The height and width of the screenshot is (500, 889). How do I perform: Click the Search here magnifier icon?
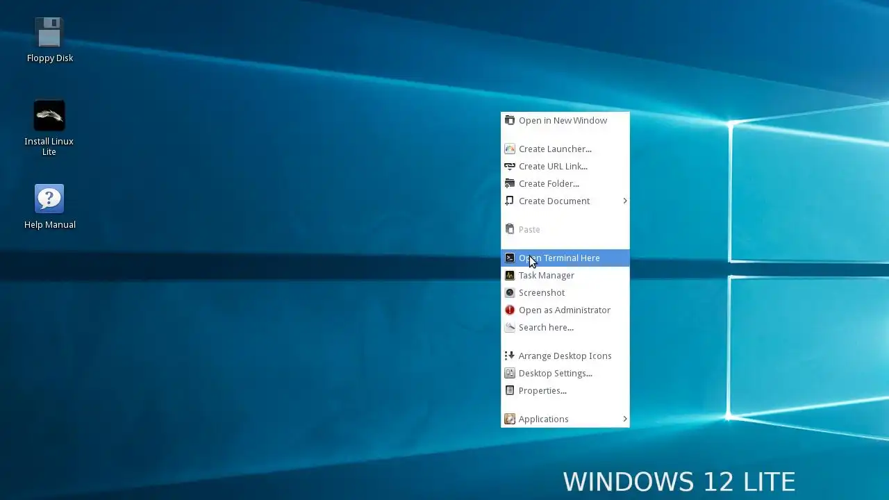510,327
